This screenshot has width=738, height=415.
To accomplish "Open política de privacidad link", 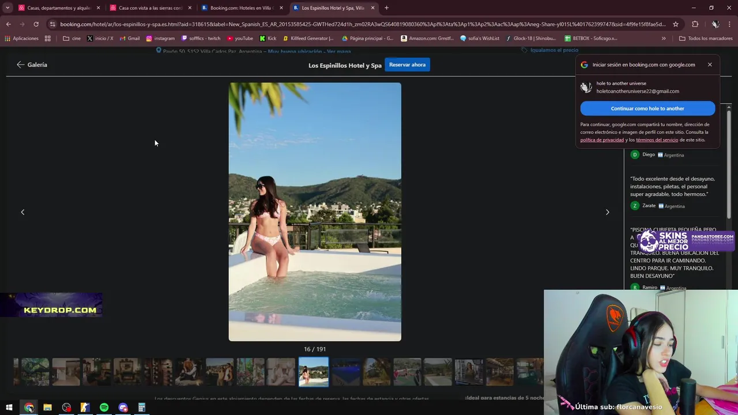I will [x=602, y=140].
